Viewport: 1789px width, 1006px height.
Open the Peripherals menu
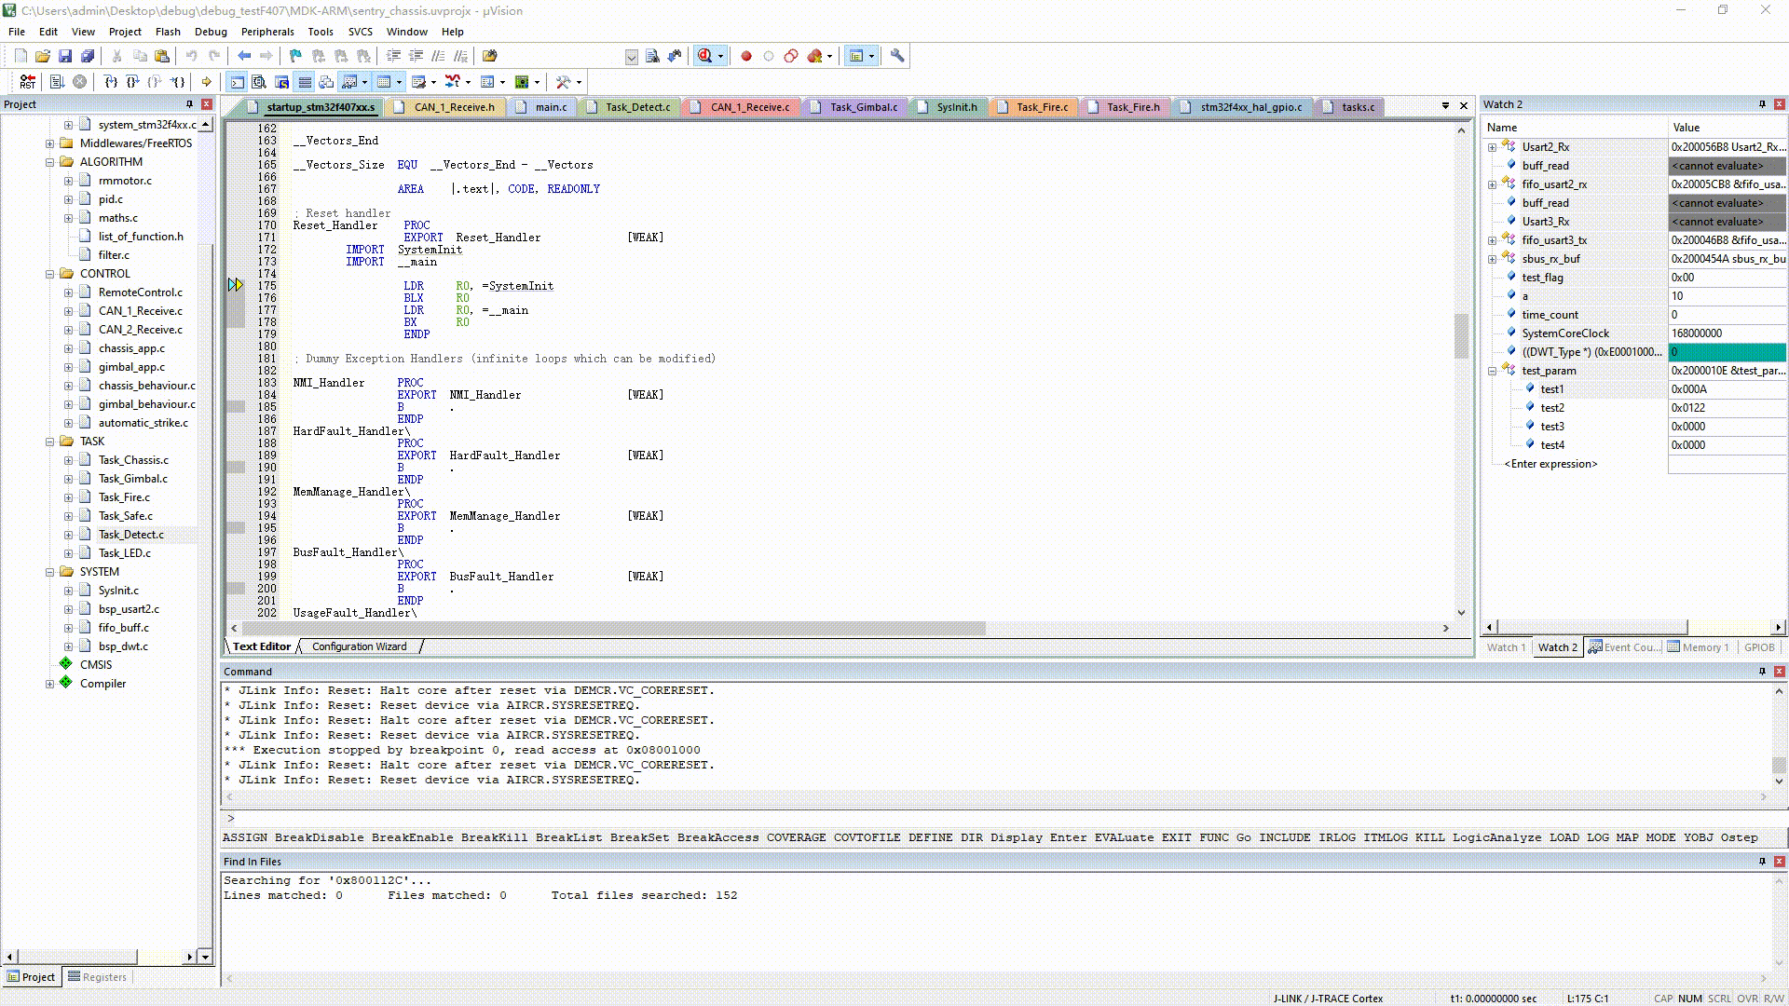[266, 32]
